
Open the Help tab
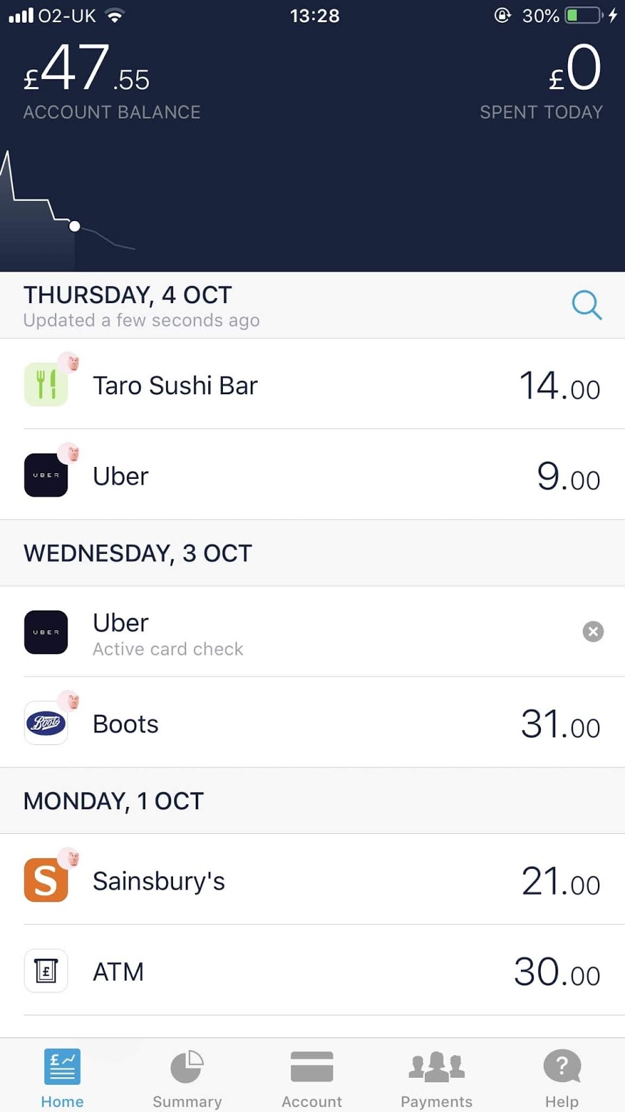click(562, 1078)
